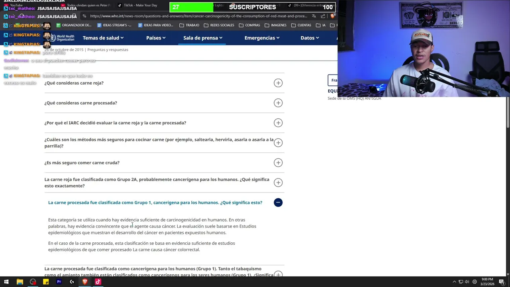The height and width of the screenshot is (287, 510).
Task: Click the share icon in the address bar
Action: click(323, 16)
